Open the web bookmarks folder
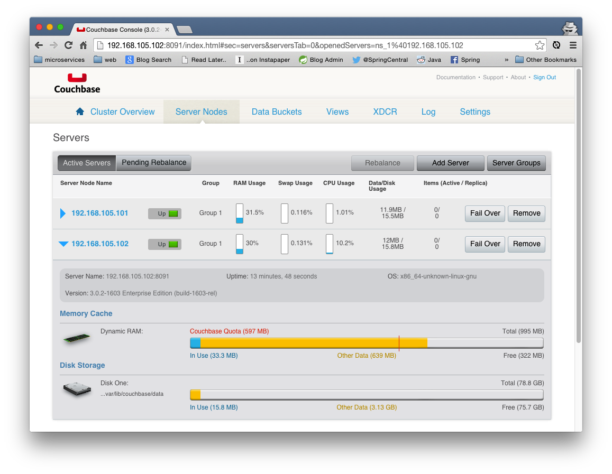The image size is (612, 474). click(105, 60)
